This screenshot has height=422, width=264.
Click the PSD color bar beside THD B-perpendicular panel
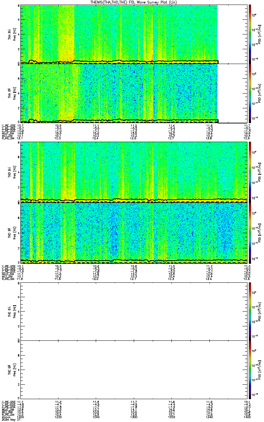250,172
